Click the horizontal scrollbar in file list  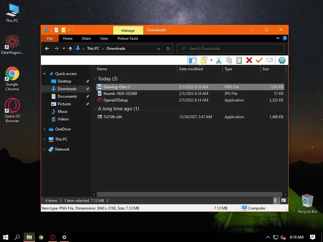189,194
